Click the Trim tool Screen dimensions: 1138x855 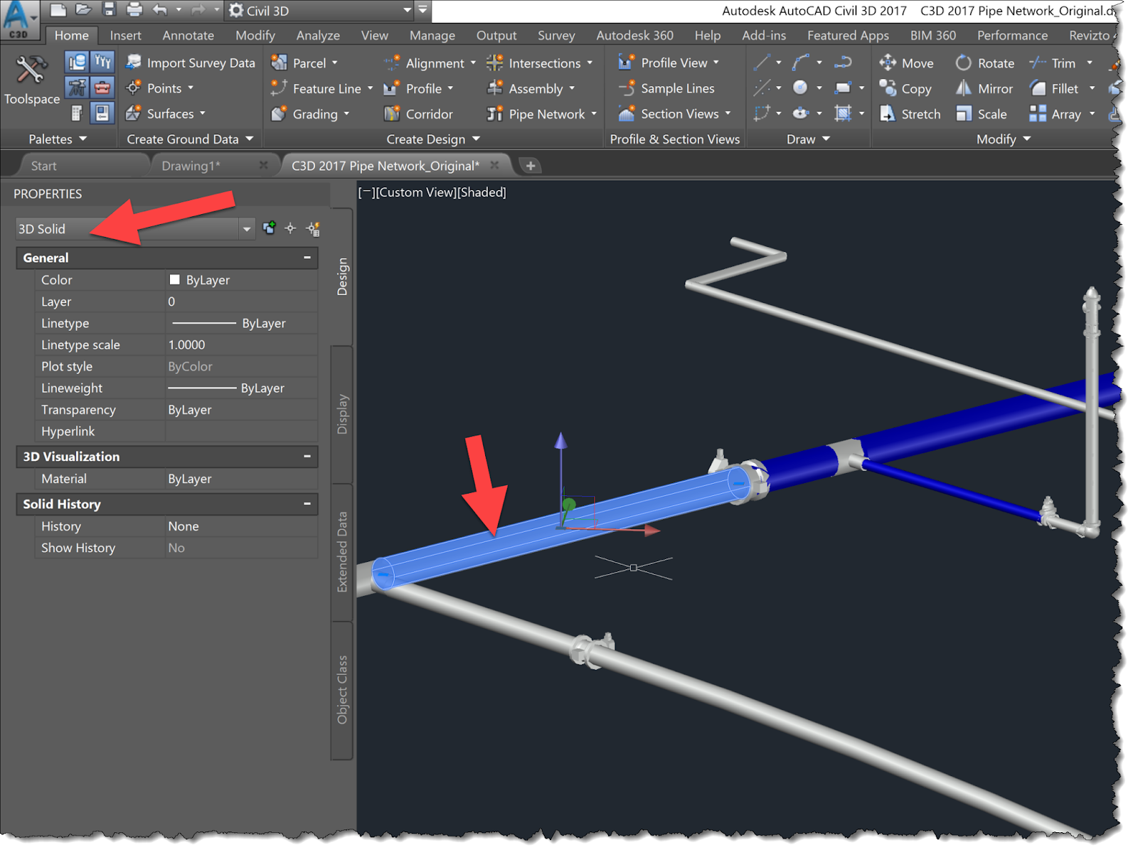pos(1053,63)
